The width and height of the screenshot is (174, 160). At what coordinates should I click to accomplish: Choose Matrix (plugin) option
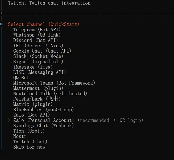(x=33, y=104)
